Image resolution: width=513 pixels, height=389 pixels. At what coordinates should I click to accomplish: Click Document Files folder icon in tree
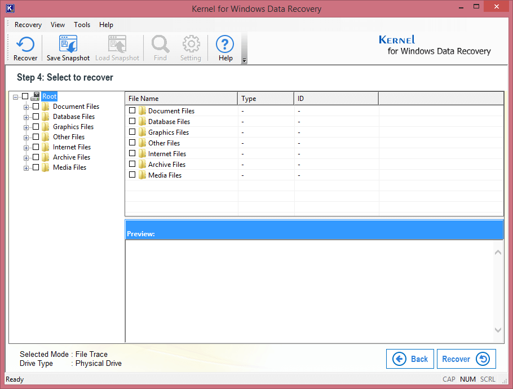[x=46, y=107]
